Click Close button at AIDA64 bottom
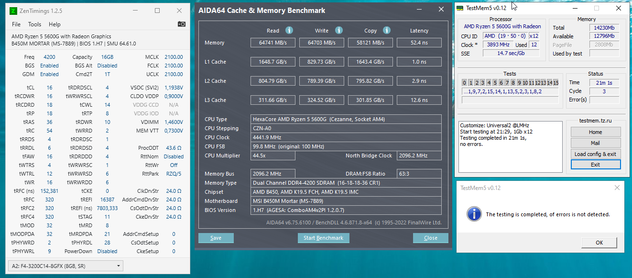This screenshot has width=632, height=278. [430, 238]
